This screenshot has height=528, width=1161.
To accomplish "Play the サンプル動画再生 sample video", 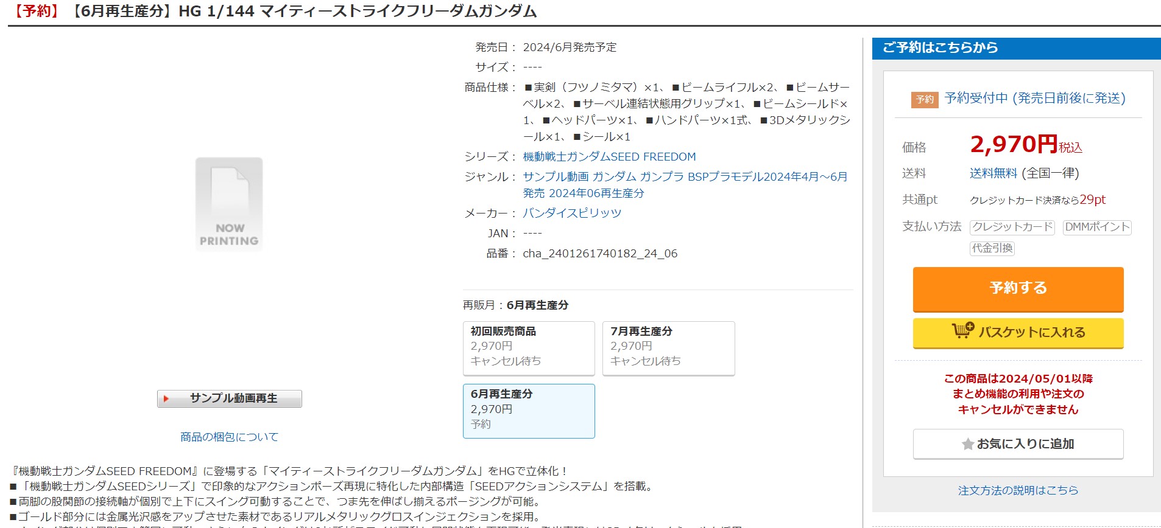I will (x=230, y=398).
